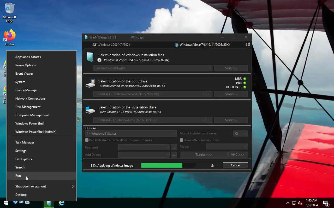334x208 pixels.
Task: Click the Boot drive disk icon
Action: pos(90,83)
